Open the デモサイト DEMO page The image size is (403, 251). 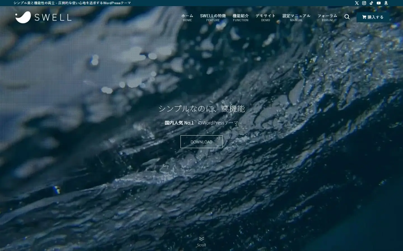point(265,17)
